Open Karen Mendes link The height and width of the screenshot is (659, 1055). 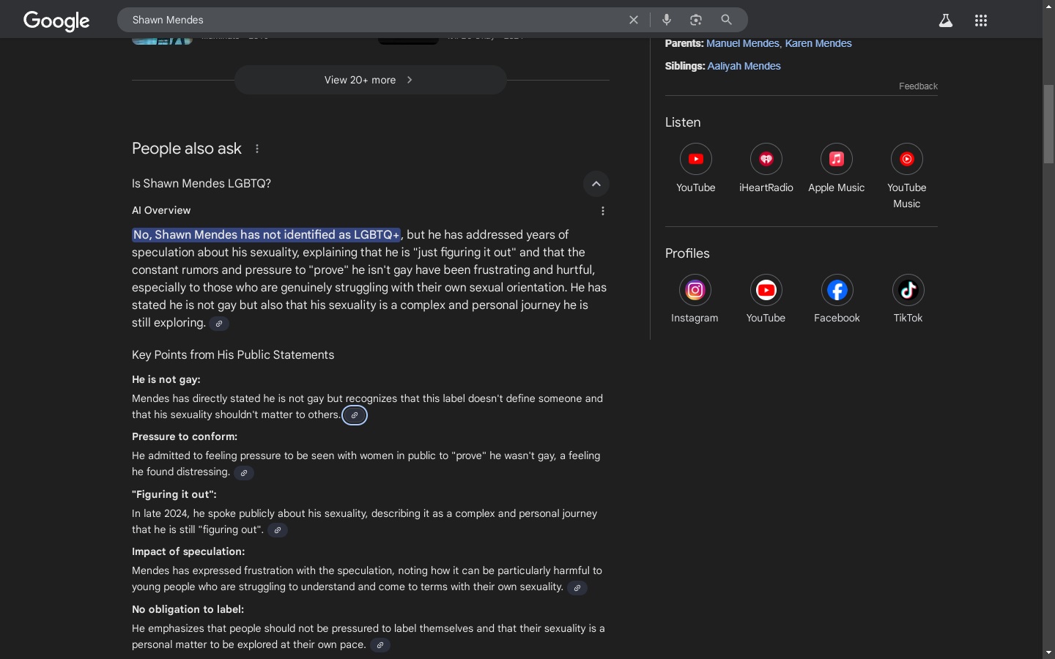pyautogui.click(x=818, y=43)
